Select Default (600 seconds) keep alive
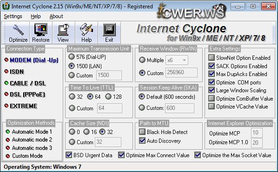This screenshot has width=278, height=172. click(142, 96)
